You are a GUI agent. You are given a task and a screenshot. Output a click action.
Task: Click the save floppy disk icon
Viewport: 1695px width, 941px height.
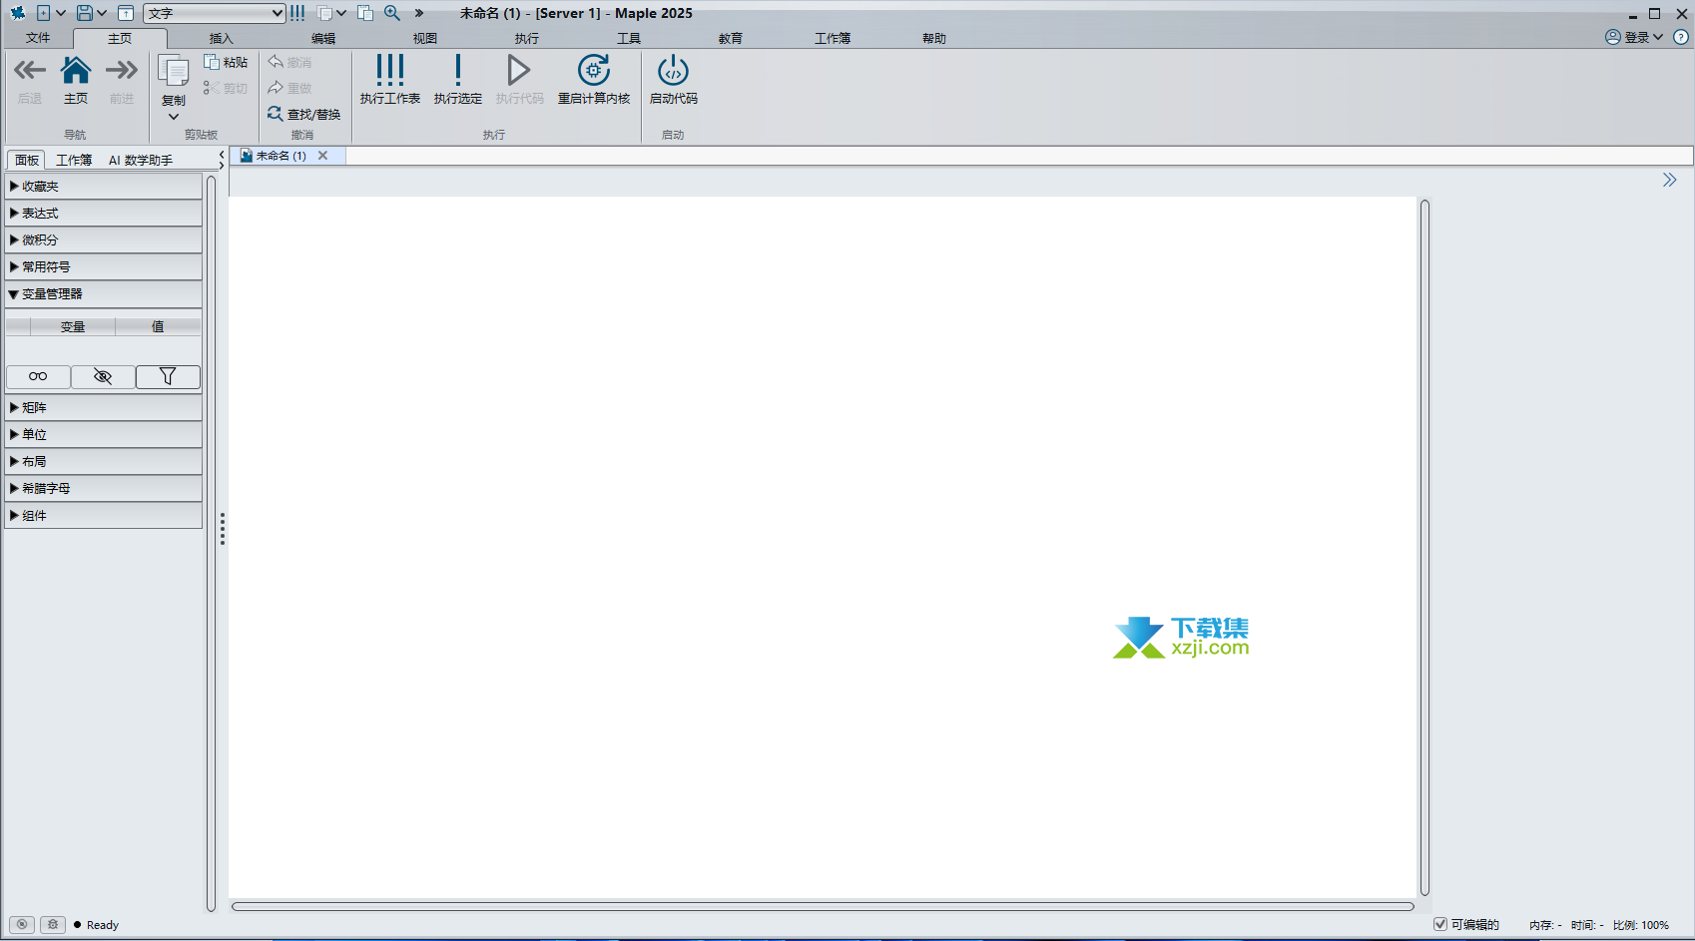pyautogui.click(x=85, y=13)
